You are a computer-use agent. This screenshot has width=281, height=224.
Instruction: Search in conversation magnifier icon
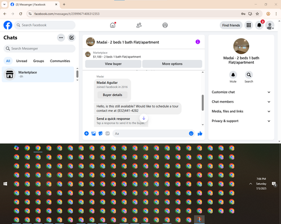248,75
